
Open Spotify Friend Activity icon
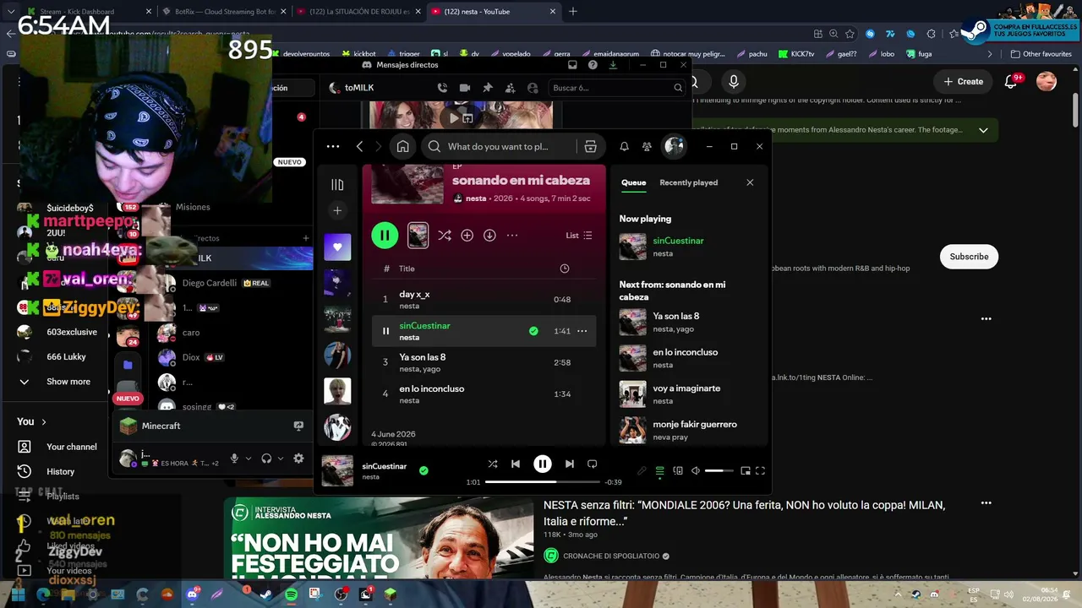pos(647,146)
